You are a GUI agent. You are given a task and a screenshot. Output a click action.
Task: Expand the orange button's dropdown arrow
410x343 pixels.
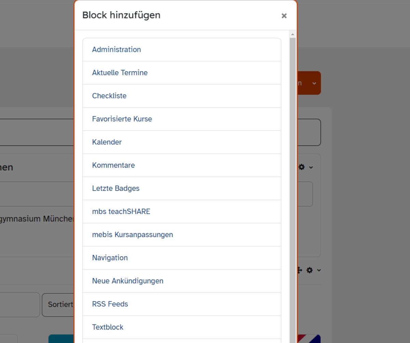pos(314,83)
